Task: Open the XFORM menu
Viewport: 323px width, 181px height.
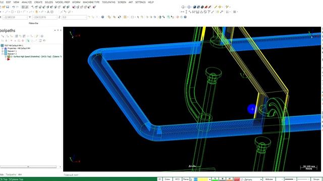Action: coord(76,2)
